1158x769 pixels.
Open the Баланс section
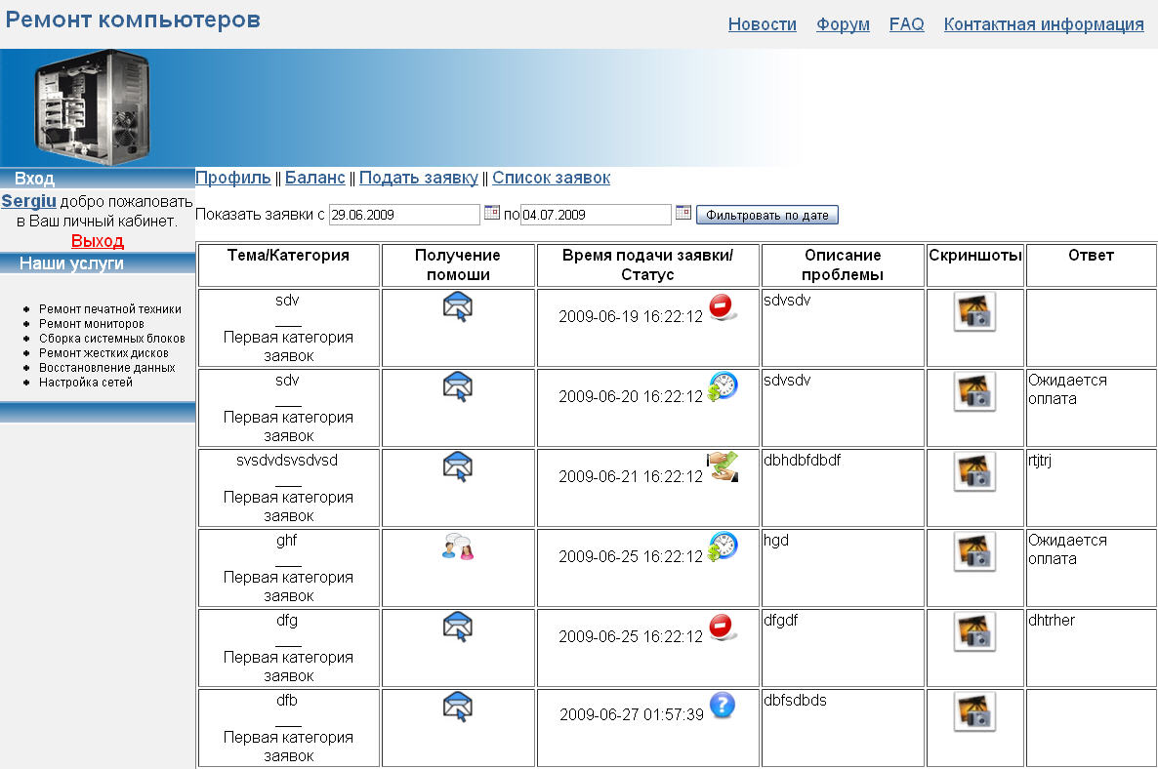pyautogui.click(x=314, y=178)
